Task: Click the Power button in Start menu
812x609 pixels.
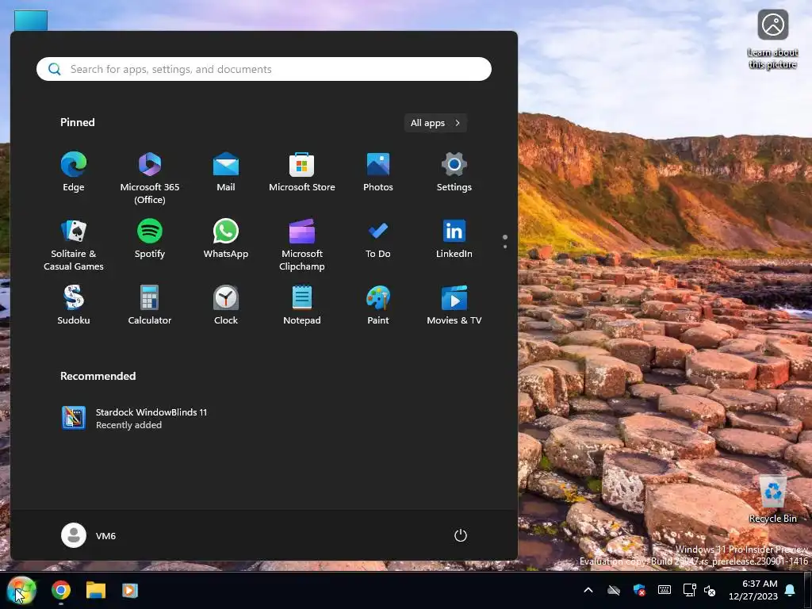Action: [461, 535]
